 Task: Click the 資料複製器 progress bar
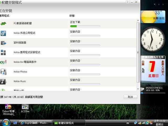85,45
